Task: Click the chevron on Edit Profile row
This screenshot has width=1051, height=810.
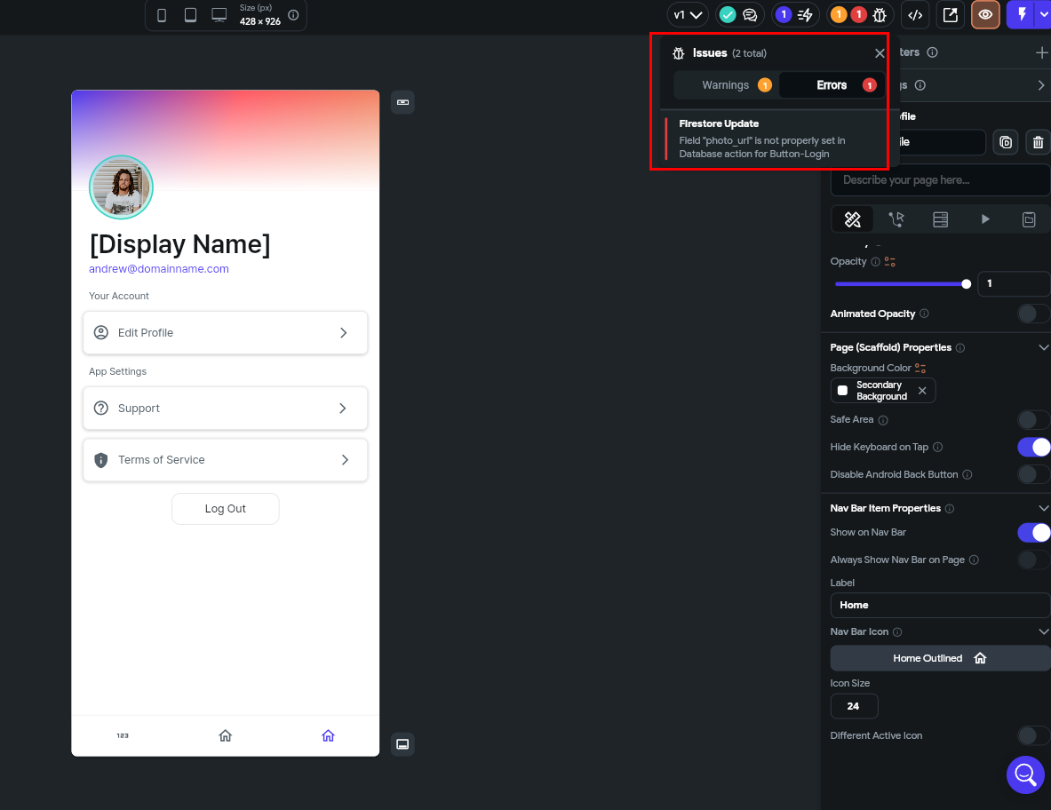Action: (343, 333)
